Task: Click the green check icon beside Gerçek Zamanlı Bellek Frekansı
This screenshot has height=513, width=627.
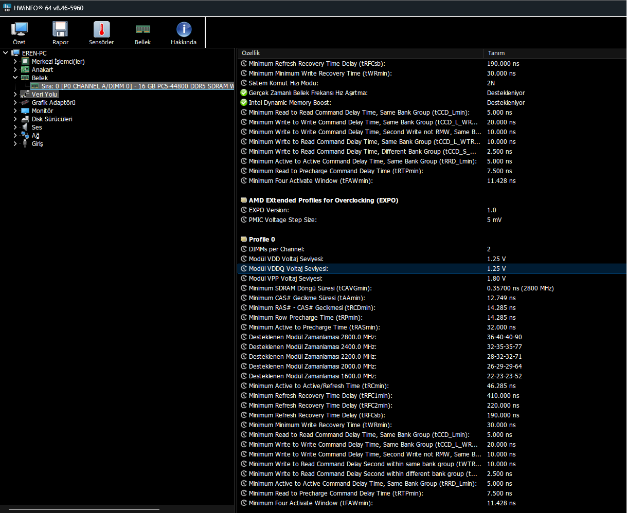Action: [244, 93]
